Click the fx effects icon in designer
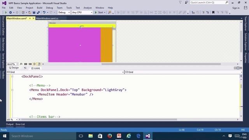The image size is (249, 140). (x=21, y=64)
